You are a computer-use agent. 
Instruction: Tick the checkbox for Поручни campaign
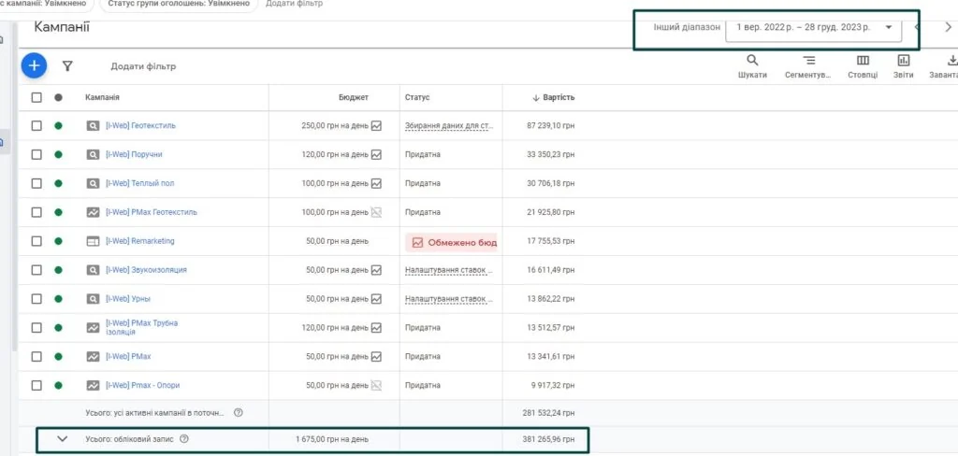pyautogui.click(x=36, y=154)
